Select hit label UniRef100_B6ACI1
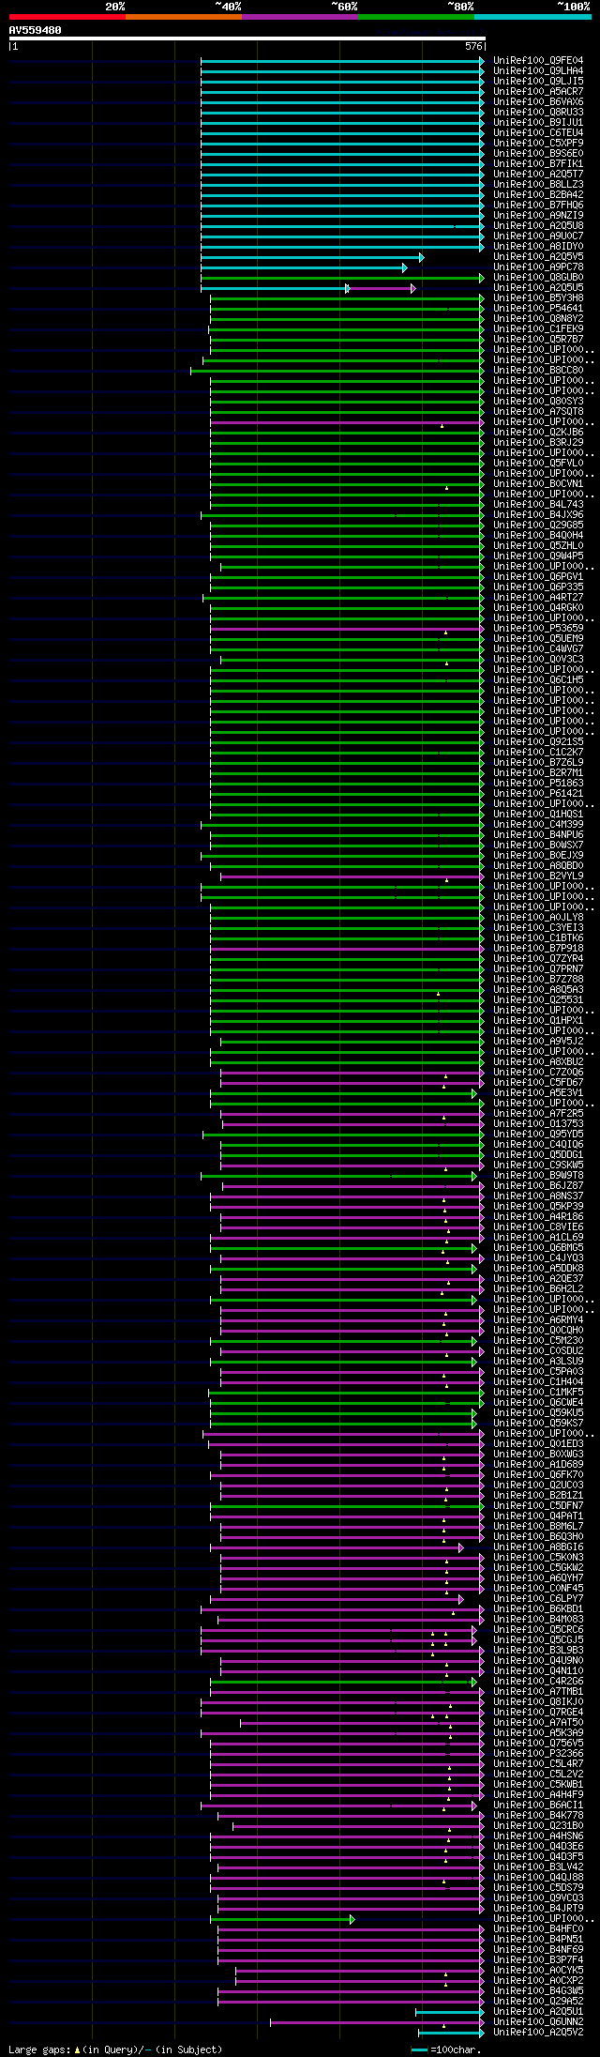The image size is (600, 2057). 538,1806
